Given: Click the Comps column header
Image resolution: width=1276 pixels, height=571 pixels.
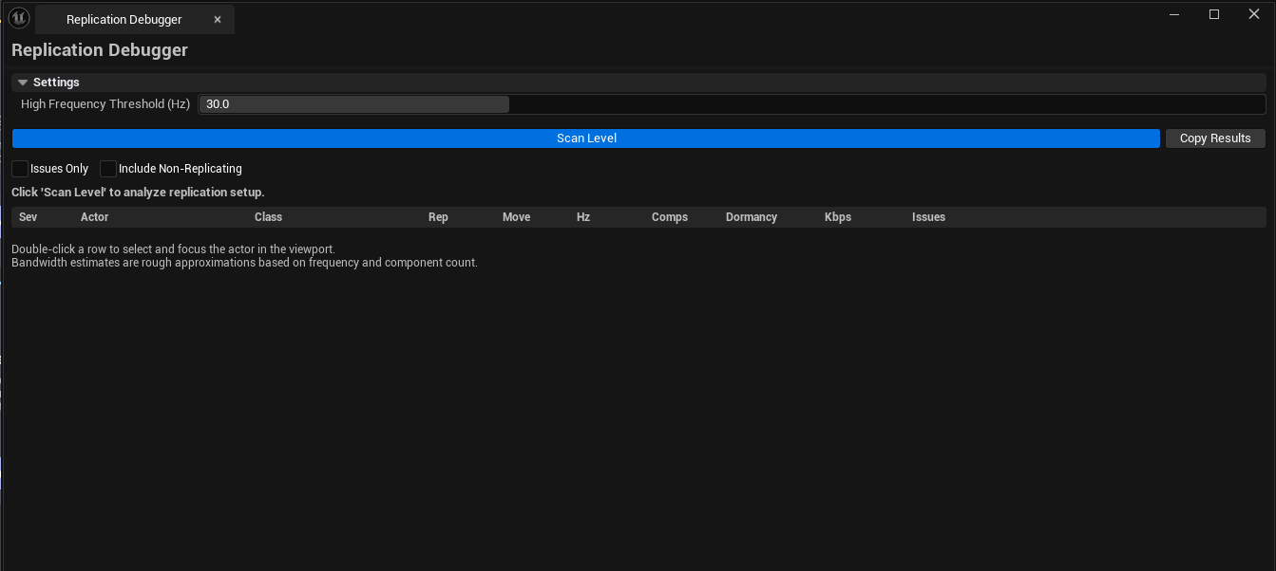Looking at the screenshot, I should tap(670, 217).
